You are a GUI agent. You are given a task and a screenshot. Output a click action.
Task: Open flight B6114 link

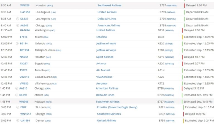pyautogui.click(x=24, y=43)
